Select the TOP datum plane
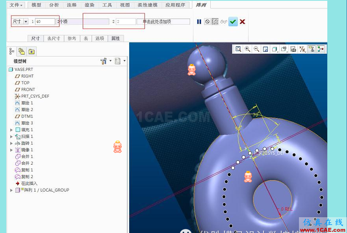The height and width of the screenshot is (233, 347). [25, 83]
